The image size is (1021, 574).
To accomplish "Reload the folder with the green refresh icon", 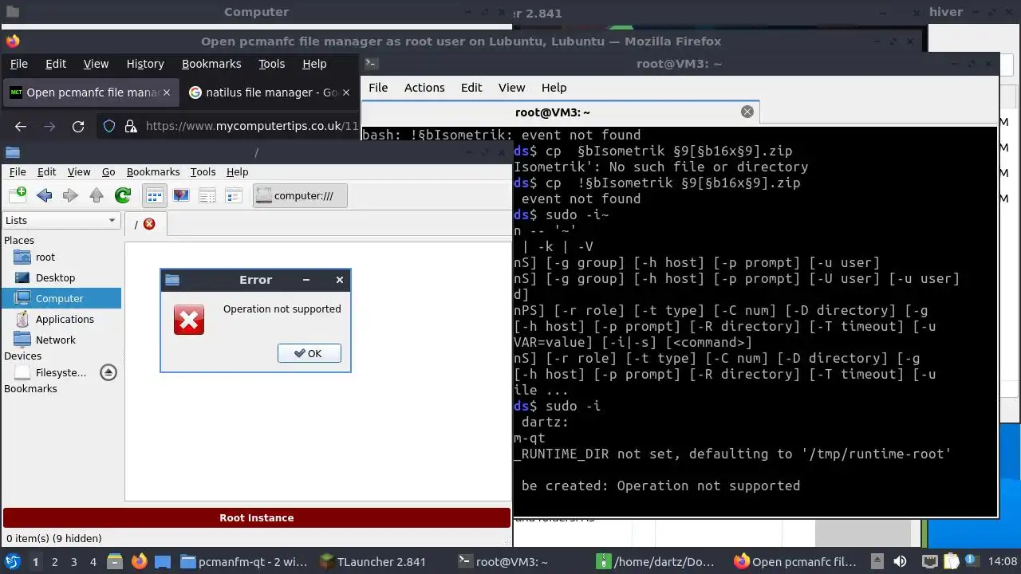I will pos(123,195).
